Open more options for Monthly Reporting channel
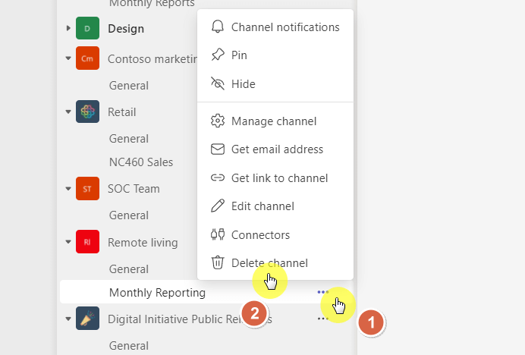This screenshot has height=355, width=525. click(323, 292)
